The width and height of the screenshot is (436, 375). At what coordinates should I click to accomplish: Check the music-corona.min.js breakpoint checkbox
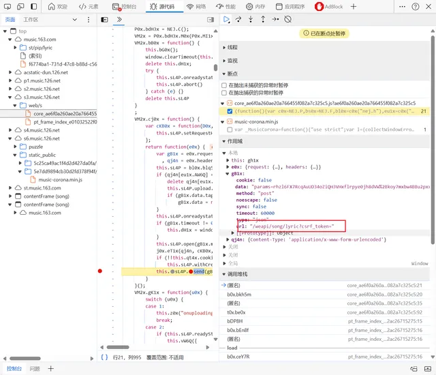[x=230, y=130]
